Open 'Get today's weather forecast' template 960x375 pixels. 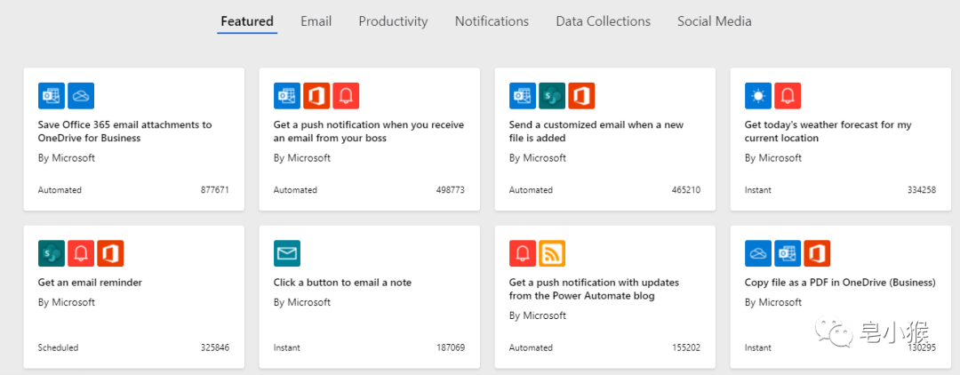coord(828,132)
